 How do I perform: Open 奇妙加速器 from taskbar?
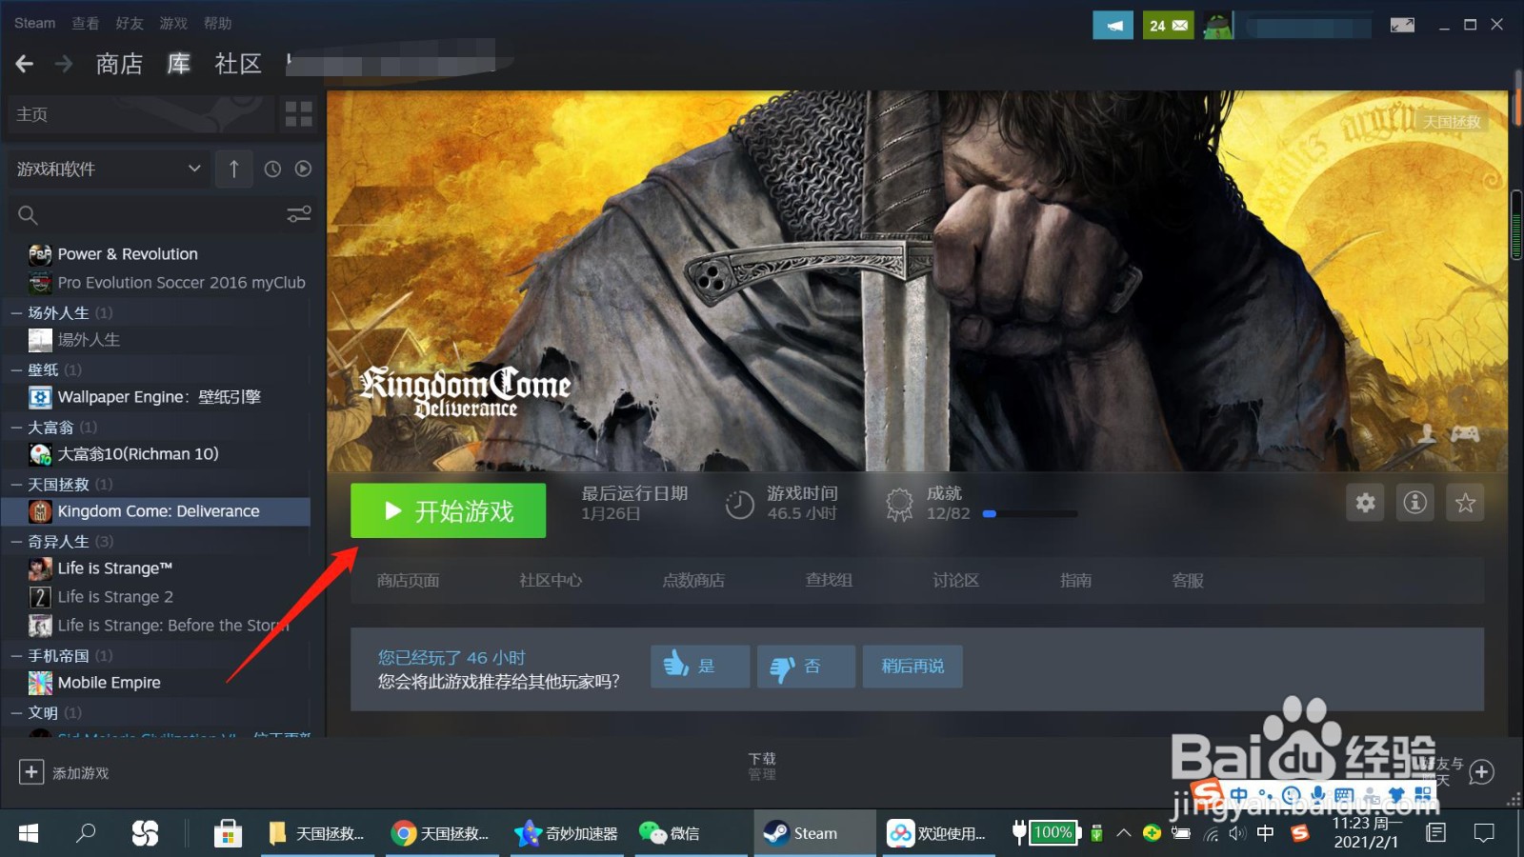566,833
